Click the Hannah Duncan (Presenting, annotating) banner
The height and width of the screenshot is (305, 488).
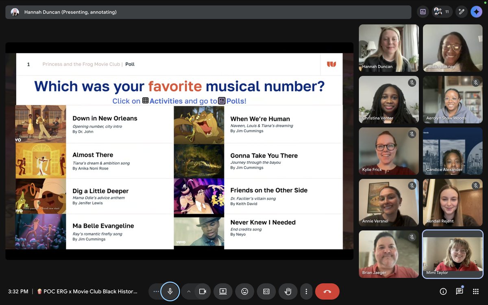[x=207, y=12]
